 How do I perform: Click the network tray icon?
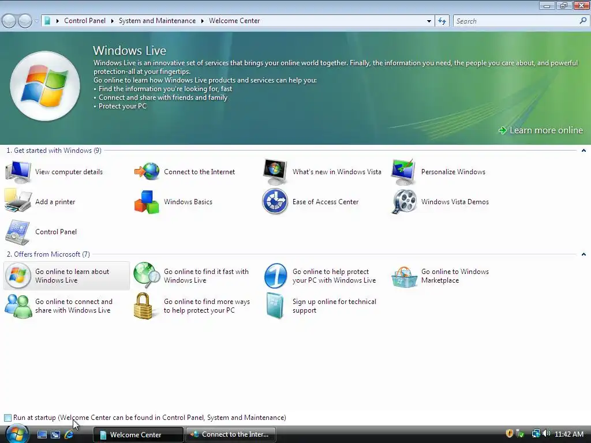click(x=536, y=434)
